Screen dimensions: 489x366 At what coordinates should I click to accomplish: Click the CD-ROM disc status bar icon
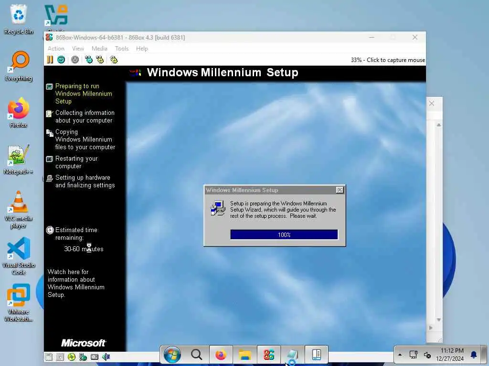point(72,356)
